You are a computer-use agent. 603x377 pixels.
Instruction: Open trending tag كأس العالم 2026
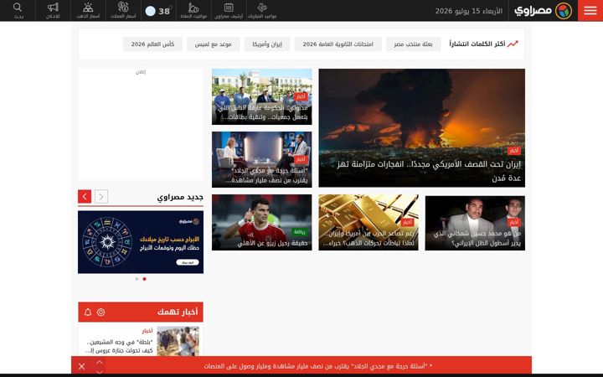pos(152,44)
